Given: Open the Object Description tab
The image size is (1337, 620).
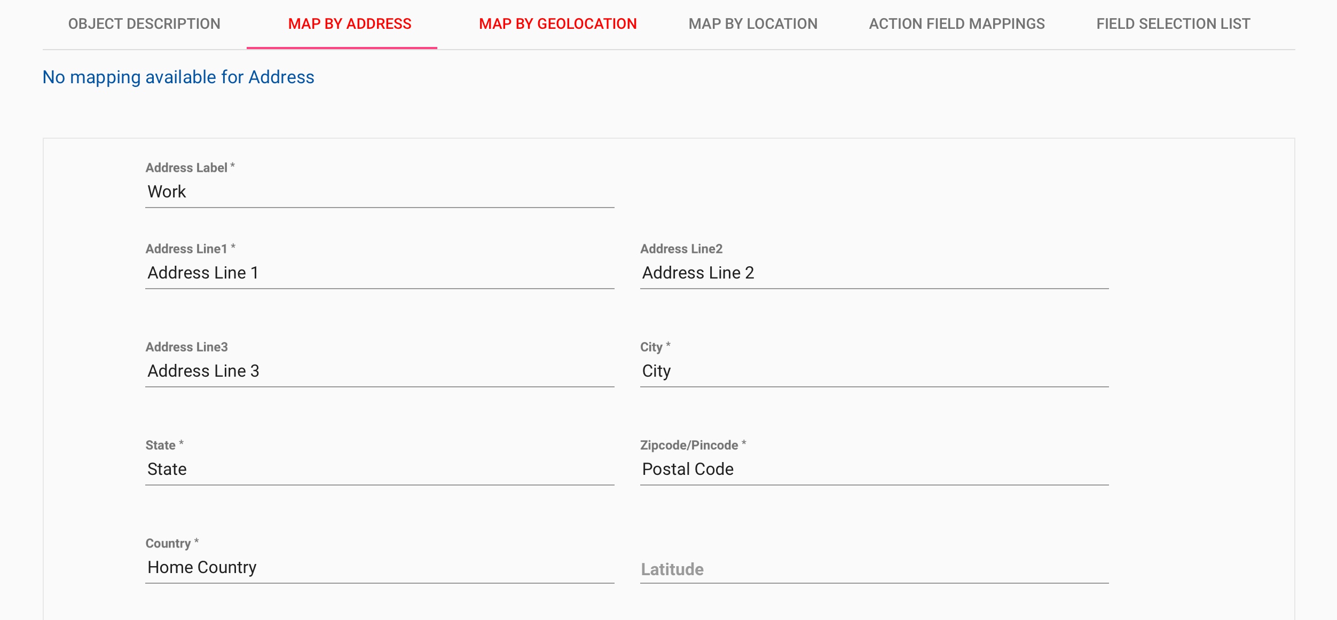Looking at the screenshot, I should pos(144,24).
